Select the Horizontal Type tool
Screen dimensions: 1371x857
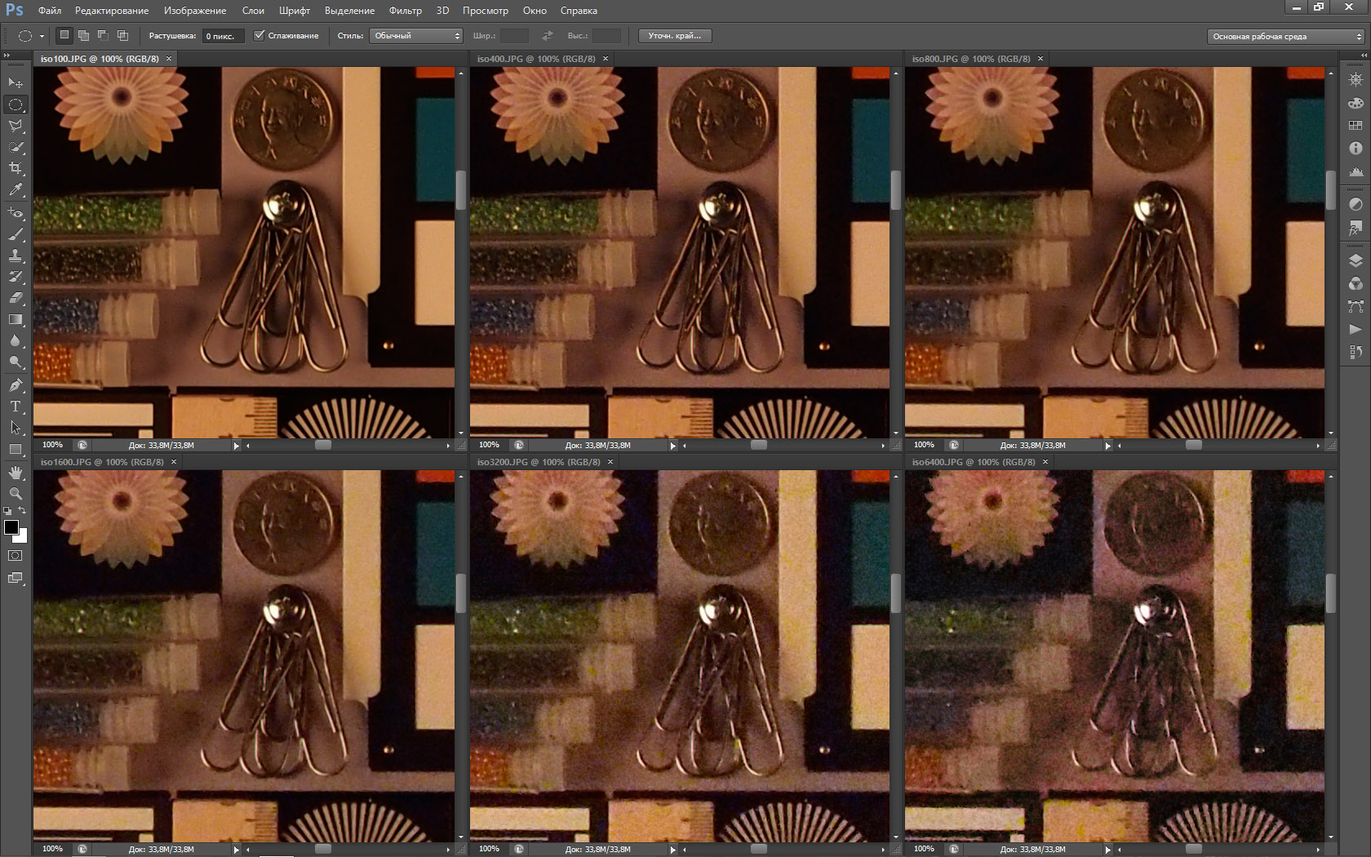(x=16, y=406)
